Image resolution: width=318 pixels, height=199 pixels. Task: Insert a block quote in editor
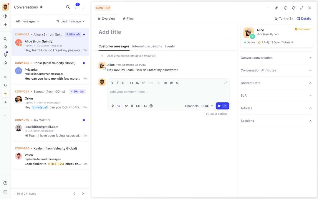(137, 83)
